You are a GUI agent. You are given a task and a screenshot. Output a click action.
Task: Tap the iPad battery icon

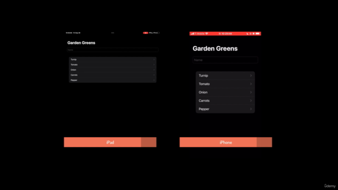point(158,33)
